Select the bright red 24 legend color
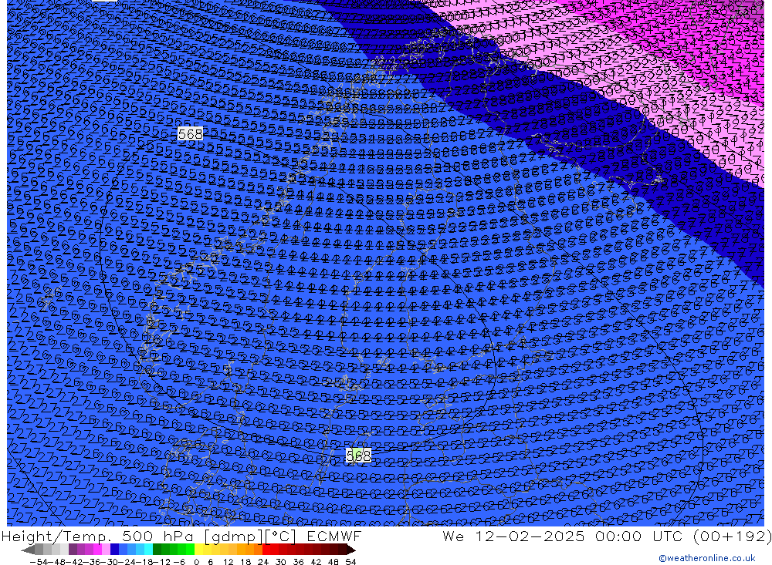772x565 pixels. (266, 550)
